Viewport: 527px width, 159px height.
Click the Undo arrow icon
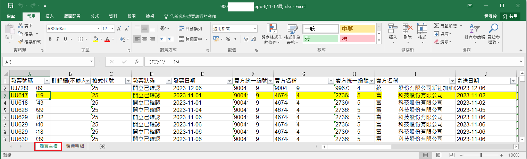click(x=20, y=6)
